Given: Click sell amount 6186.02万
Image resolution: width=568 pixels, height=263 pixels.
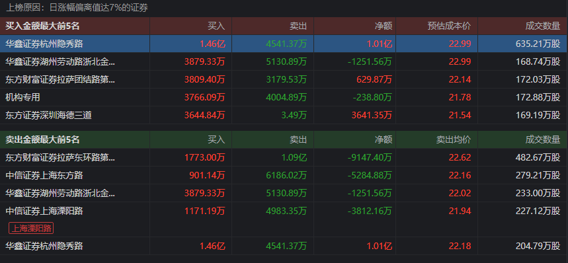Looking at the screenshot, I should point(286,176).
